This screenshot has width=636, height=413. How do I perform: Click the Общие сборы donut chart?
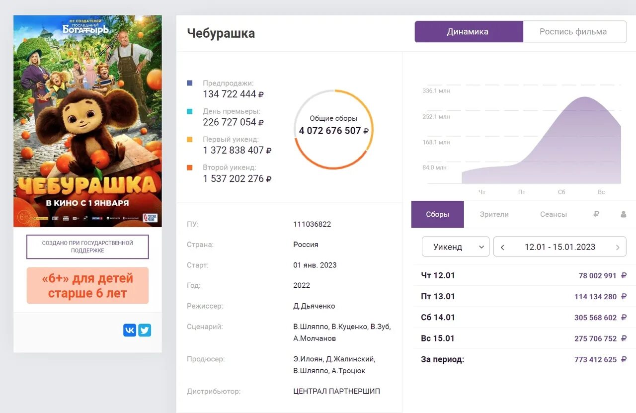[334, 129]
